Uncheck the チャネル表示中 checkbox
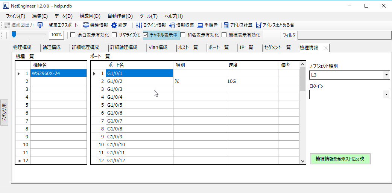 [146, 35]
